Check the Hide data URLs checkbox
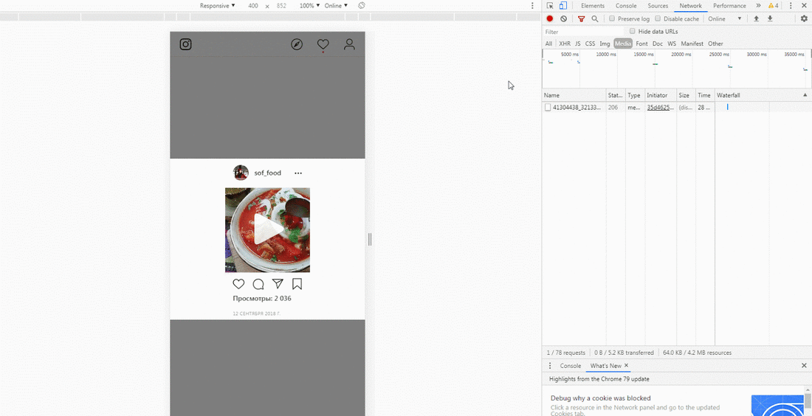This screenshot has width=812, height=416. 633,31
